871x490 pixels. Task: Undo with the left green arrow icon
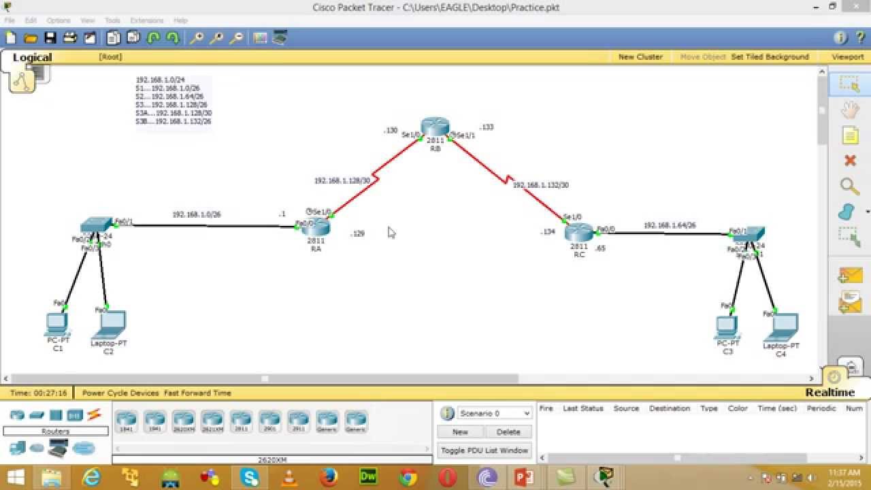coord(154,38)
